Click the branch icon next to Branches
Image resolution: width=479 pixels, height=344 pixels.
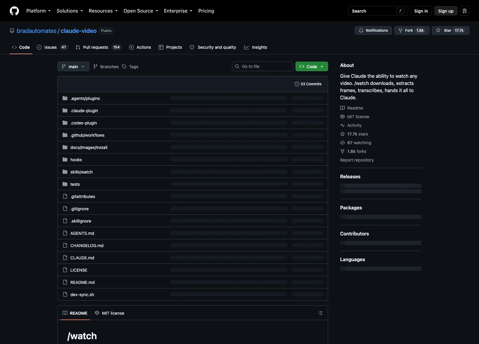tap(96, 66)
